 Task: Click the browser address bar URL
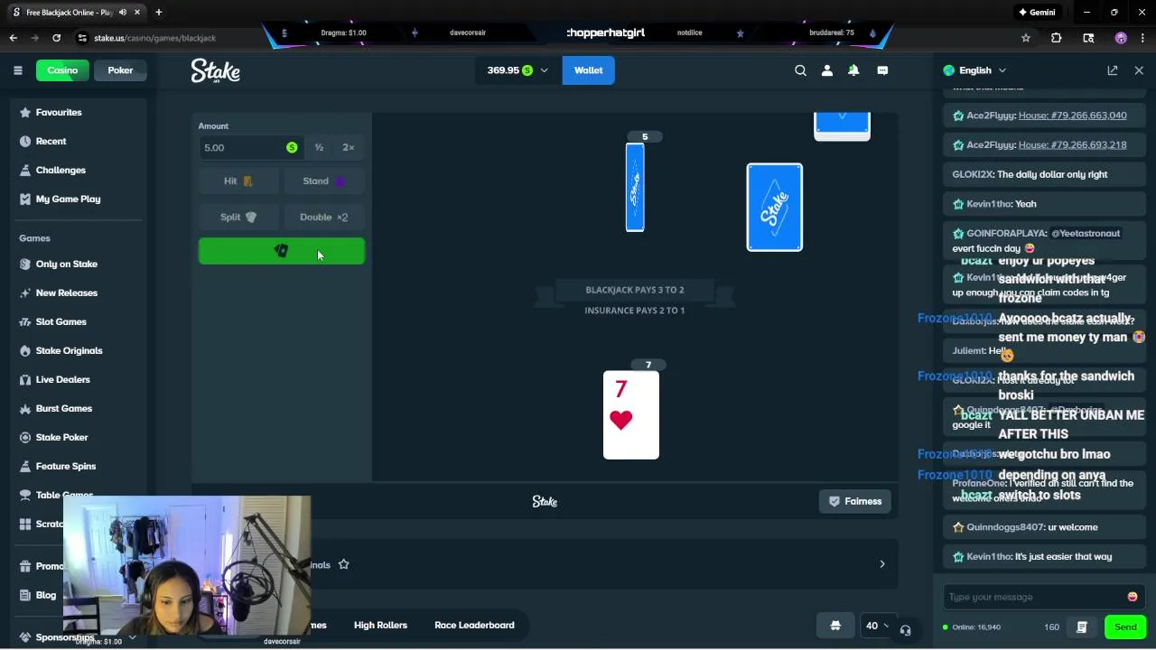154,38
